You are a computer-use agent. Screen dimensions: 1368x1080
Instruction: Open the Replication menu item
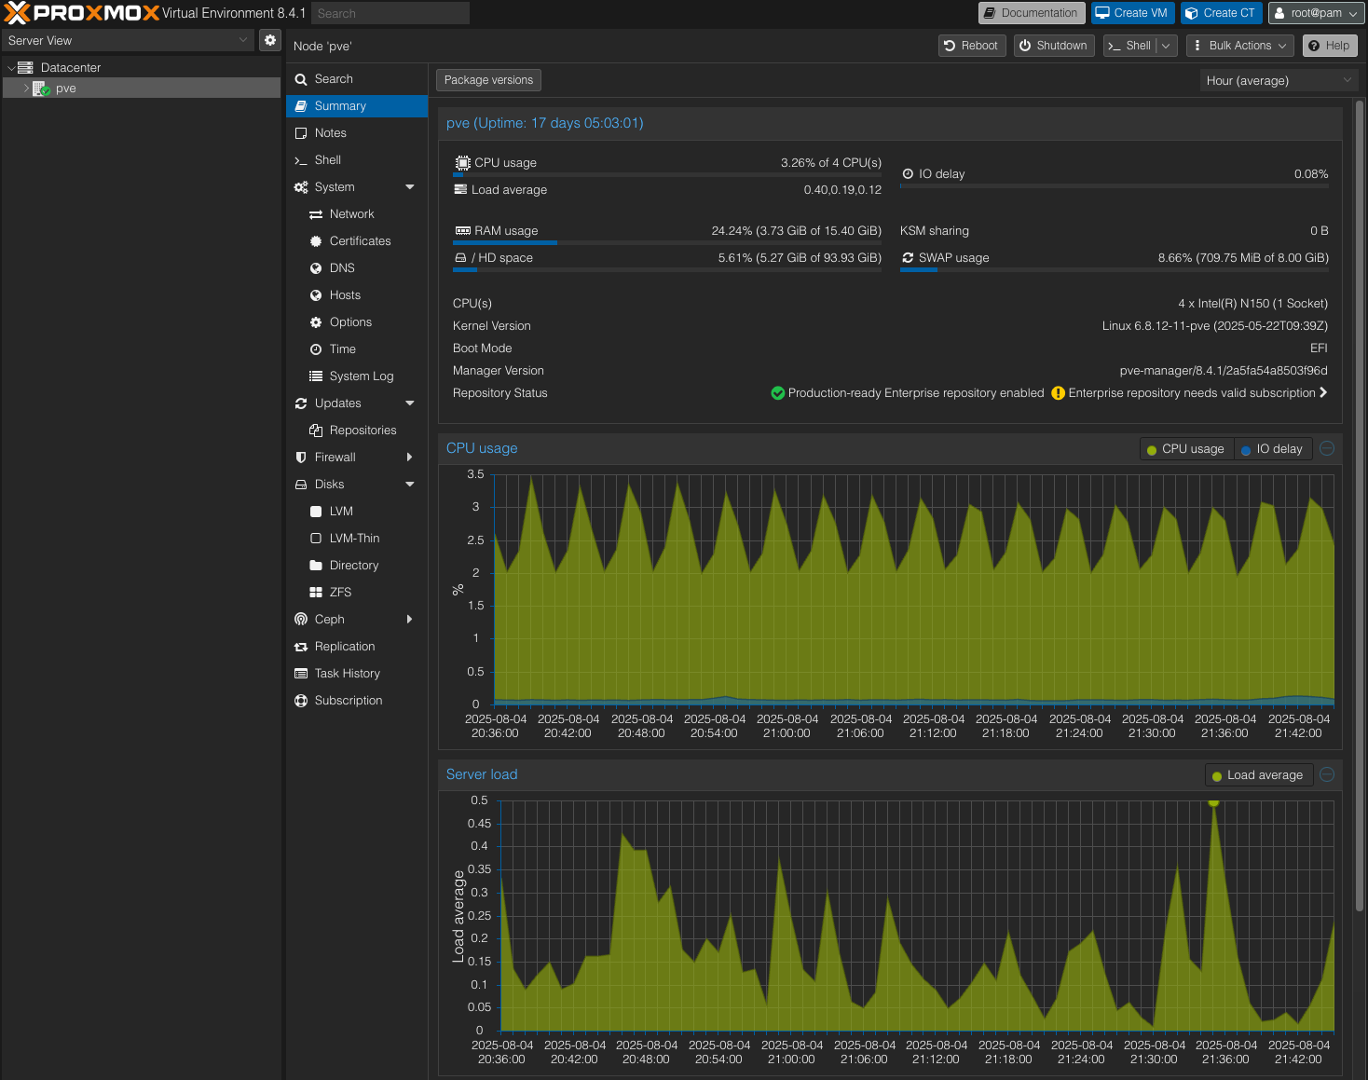357,647
